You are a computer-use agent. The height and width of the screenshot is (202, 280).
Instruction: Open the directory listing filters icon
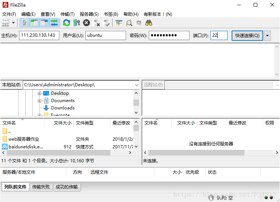coord(119,23)
